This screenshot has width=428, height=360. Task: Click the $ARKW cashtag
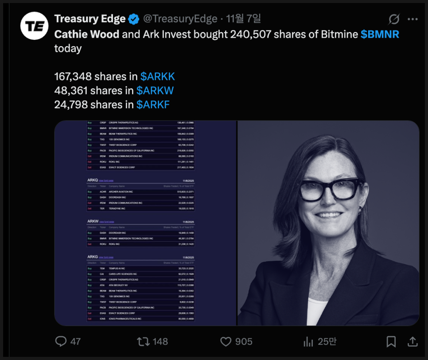(155, 90)
